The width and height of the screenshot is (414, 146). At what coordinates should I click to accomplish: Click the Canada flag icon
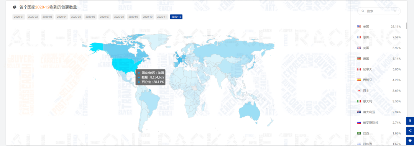pyautogui.click(x=359, y=69)
